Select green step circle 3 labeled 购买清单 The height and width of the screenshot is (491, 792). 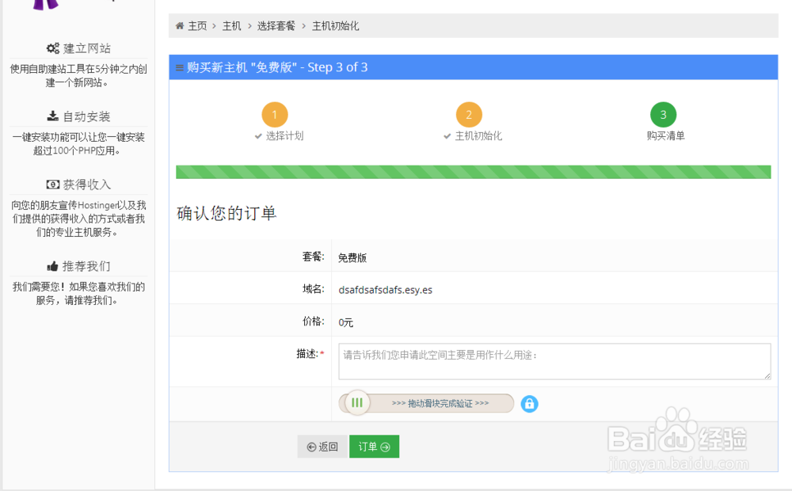pos(664,115)
